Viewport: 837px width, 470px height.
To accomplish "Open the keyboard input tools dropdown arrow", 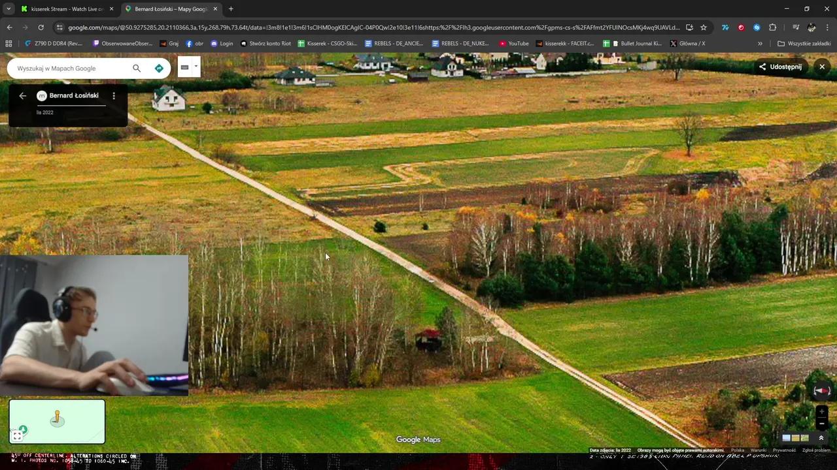I will pos(196,67).
